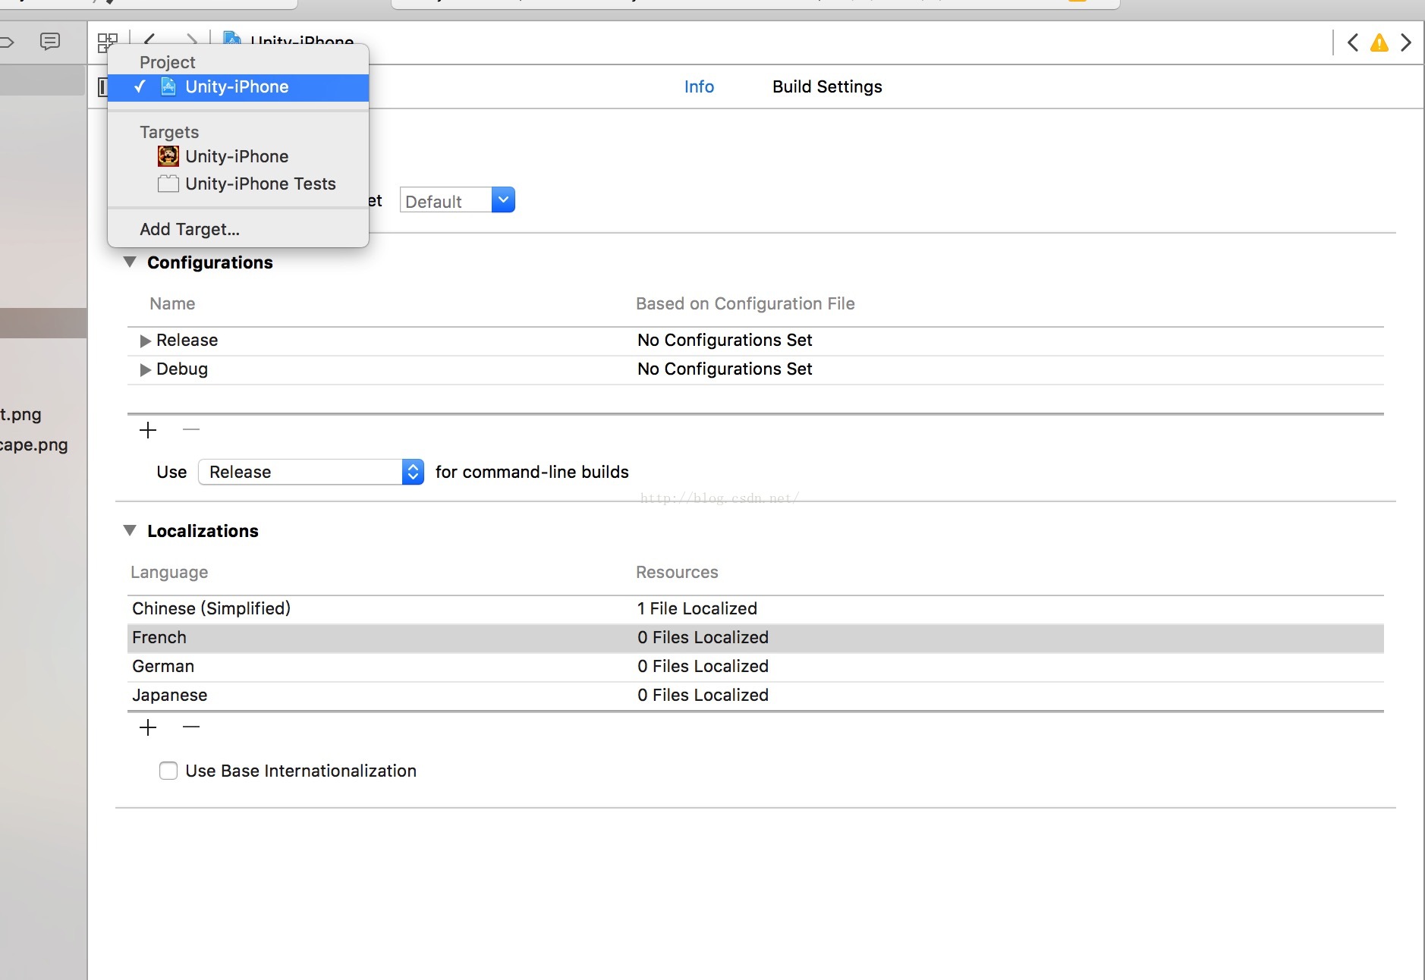Click the Unity-iPhone target app icon
This screenshot has width=1425, height=980.
[x=168, y=156]
